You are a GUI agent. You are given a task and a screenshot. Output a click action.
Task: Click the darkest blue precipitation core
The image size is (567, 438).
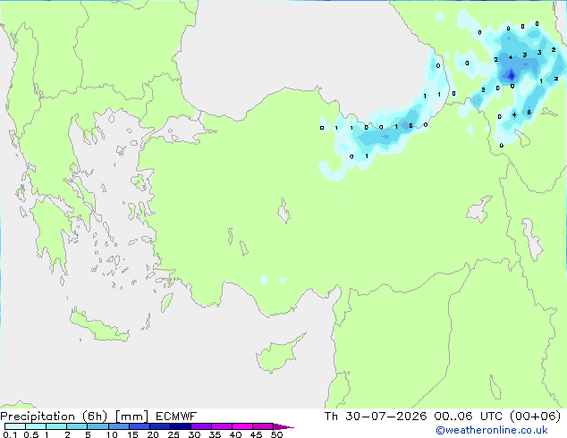(512, 75)
